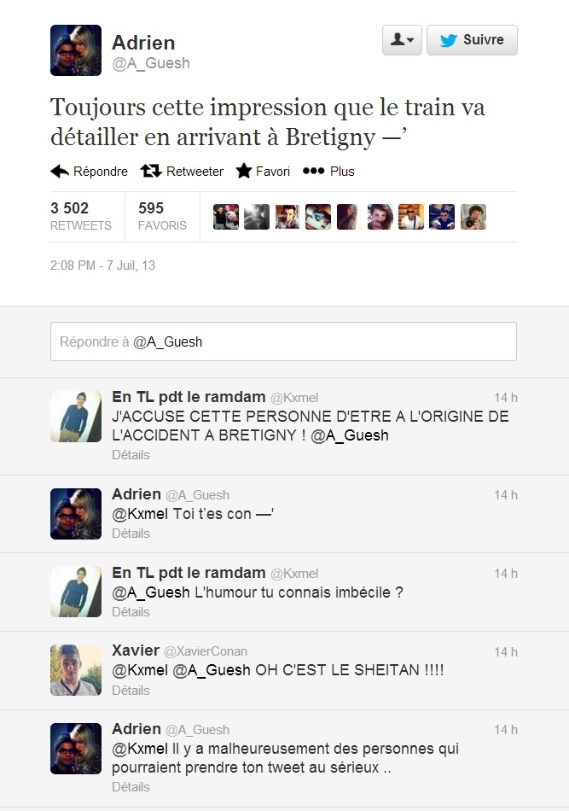Viewport: 569px width, 811px height.
Task: Click the first retweeter avatar thumbnail
Action: tap(226, 217)
